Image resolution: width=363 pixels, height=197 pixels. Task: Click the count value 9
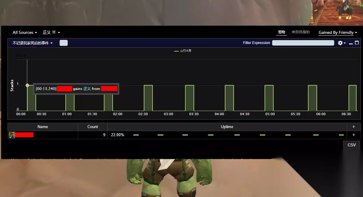point(104,135)
